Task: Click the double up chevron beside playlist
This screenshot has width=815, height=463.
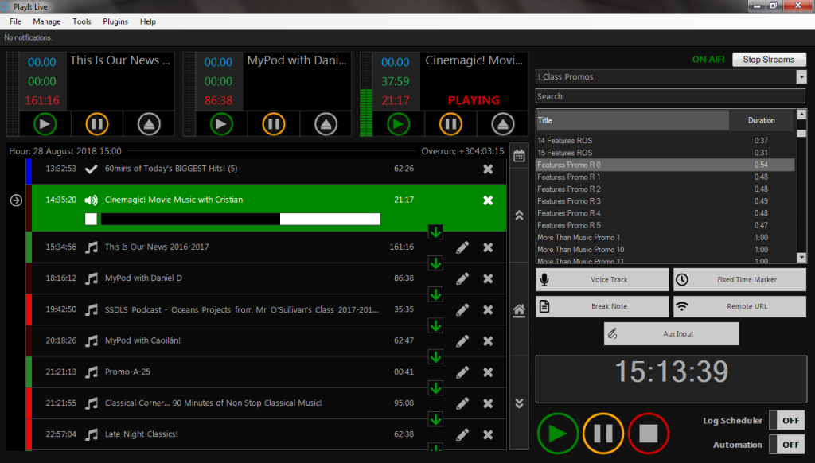Action: (519, 215)
